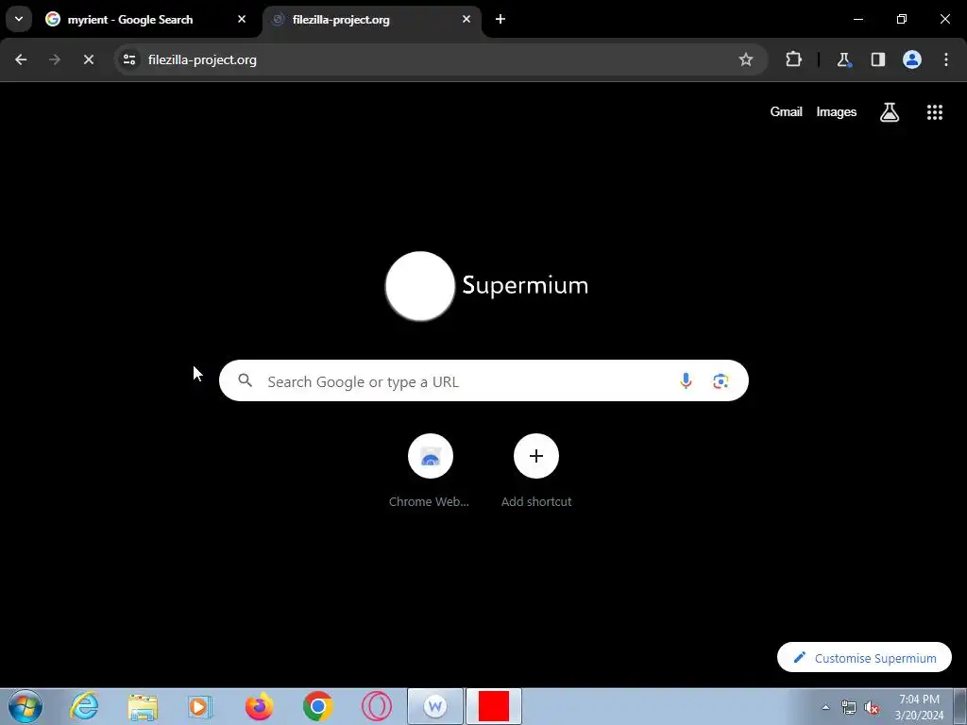This screenshot has width=967, height=725.
Task: Open the Images link
Action: point(837,112)
